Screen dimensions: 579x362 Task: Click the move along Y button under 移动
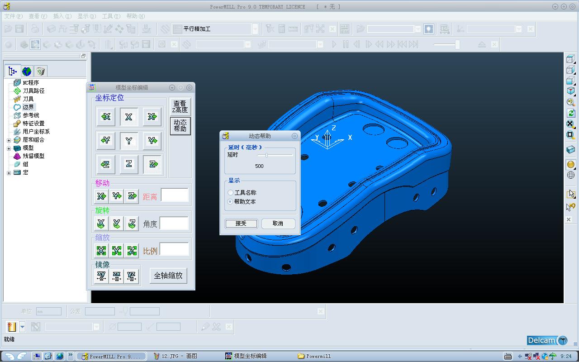[117, 196]
